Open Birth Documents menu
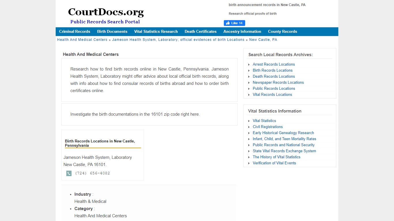 (112, 32)
